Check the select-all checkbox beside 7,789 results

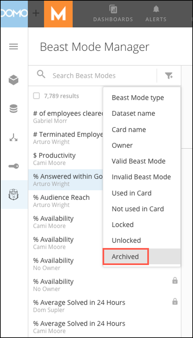tap(37, 96)
